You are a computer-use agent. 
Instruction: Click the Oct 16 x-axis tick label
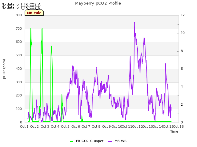click(179, 126)
